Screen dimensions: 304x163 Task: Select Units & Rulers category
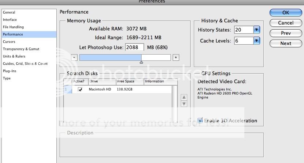14,56
